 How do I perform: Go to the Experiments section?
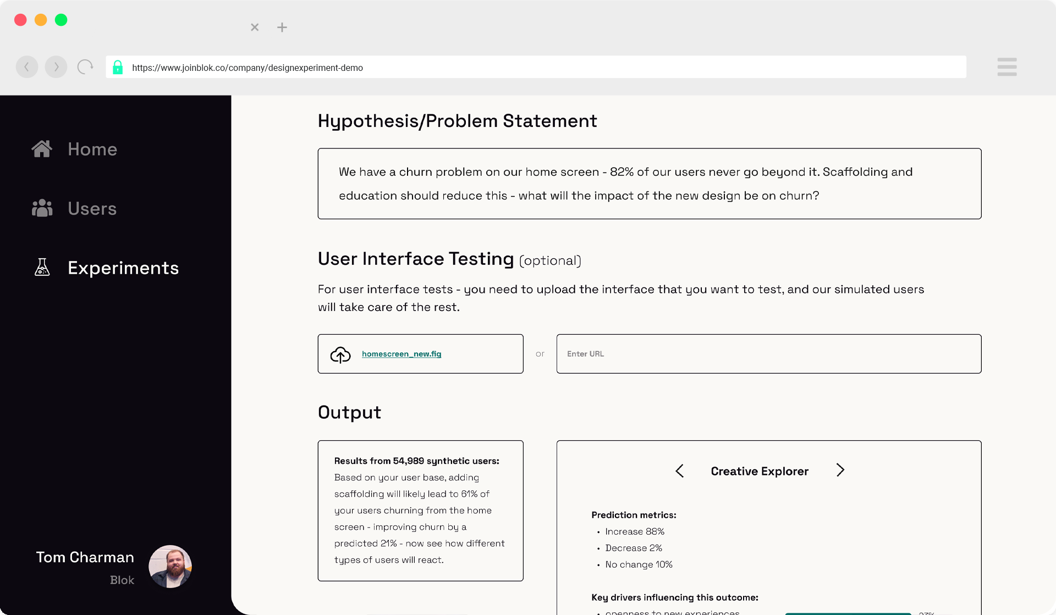point(123,268)
